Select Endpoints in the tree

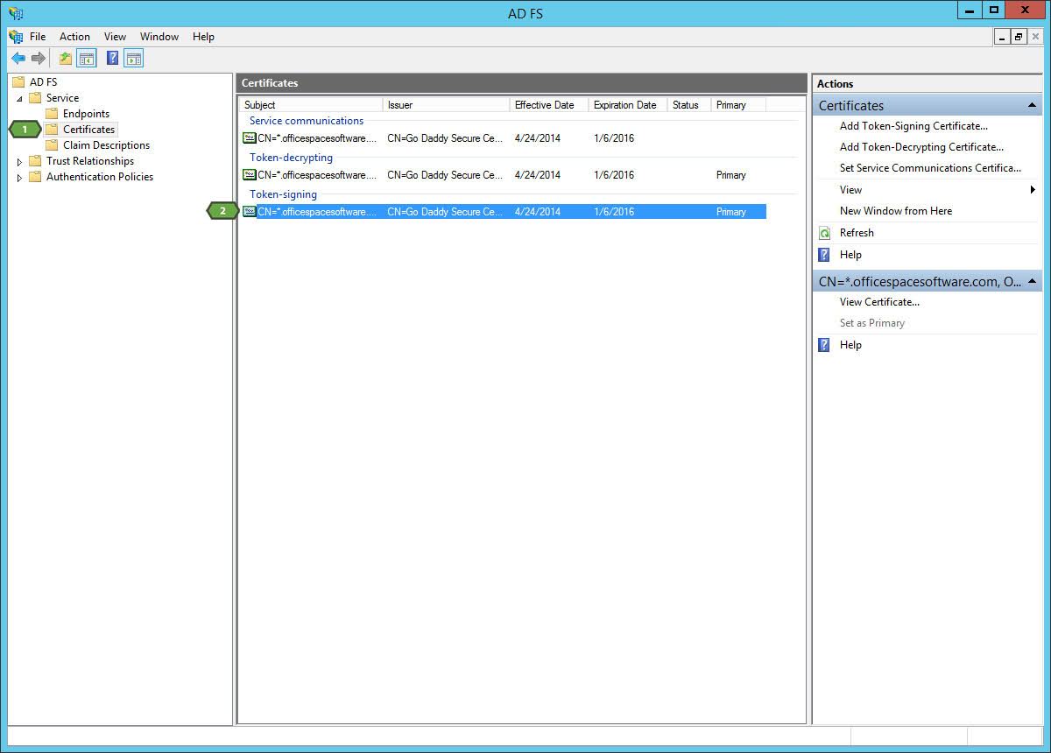tap(86, 114)
